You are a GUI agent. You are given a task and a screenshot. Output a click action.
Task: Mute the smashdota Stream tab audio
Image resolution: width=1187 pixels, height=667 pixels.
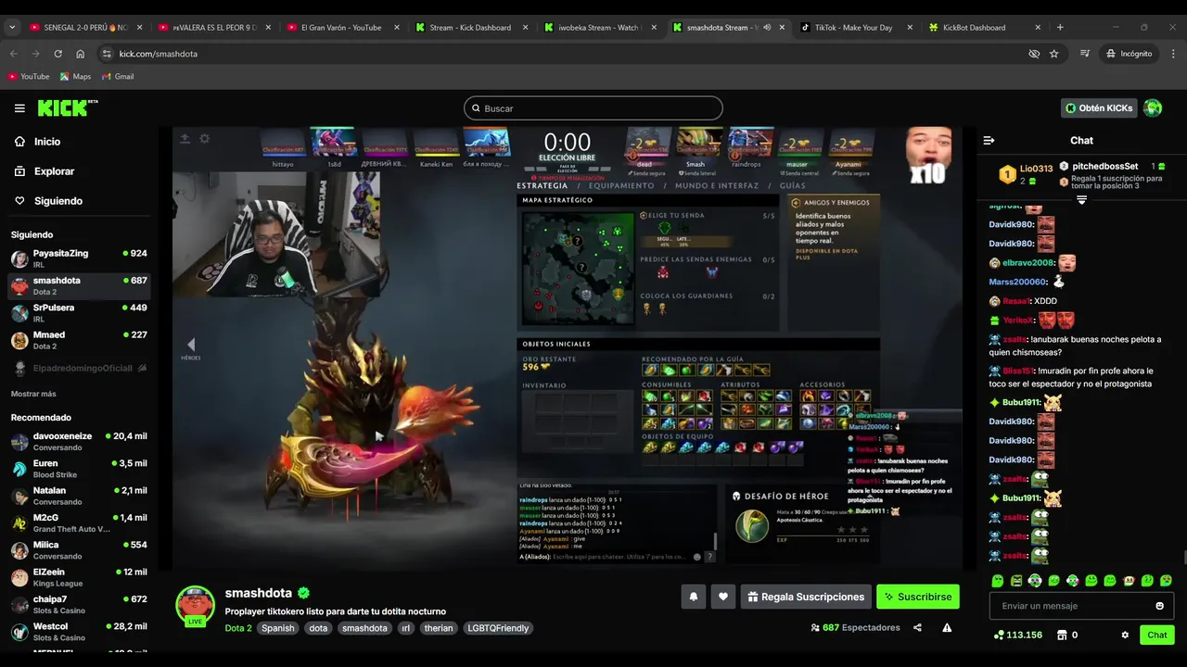[x=766, y=27]
